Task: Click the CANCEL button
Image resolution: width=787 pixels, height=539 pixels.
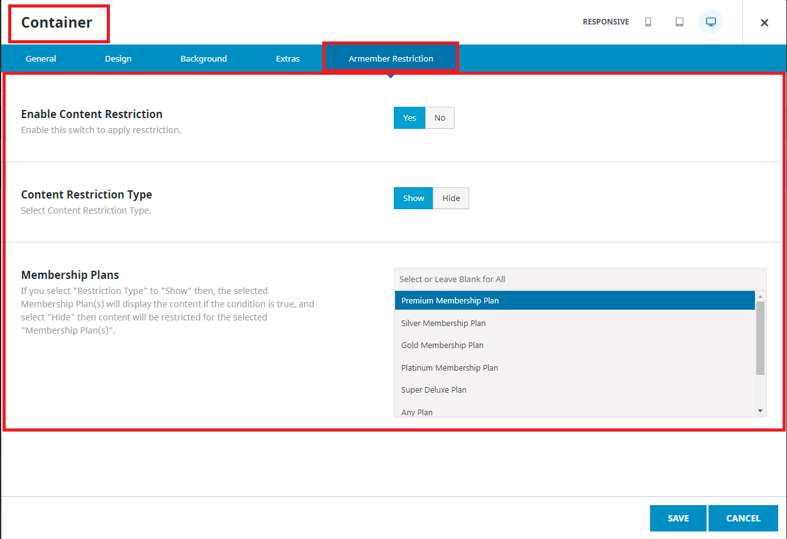Action: point(743,518)
